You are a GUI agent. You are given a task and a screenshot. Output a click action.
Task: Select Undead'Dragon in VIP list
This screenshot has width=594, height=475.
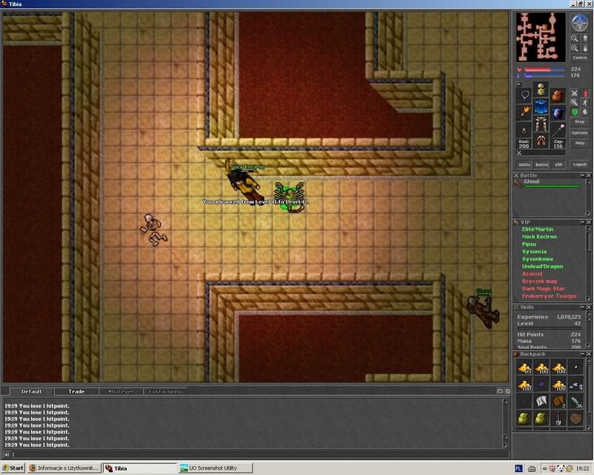point(543,266)
